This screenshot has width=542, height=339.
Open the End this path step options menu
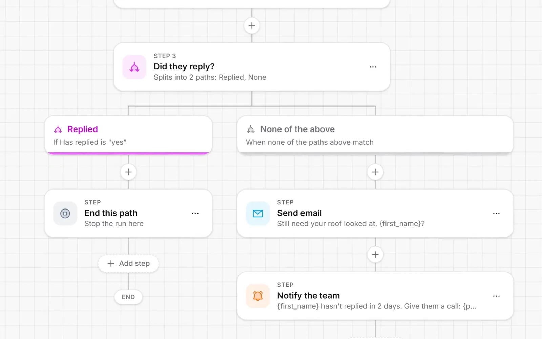195,214
